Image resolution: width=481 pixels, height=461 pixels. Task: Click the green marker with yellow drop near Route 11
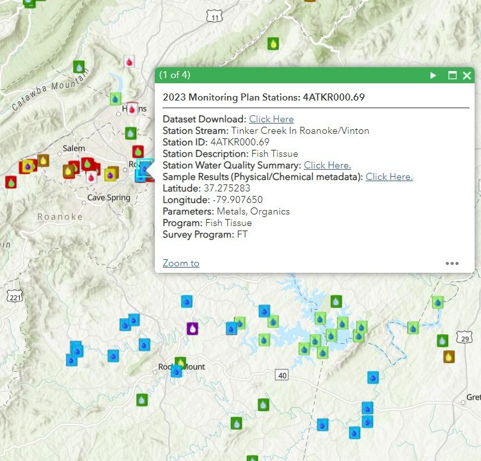pyautogui.click(x=274, y=44)
